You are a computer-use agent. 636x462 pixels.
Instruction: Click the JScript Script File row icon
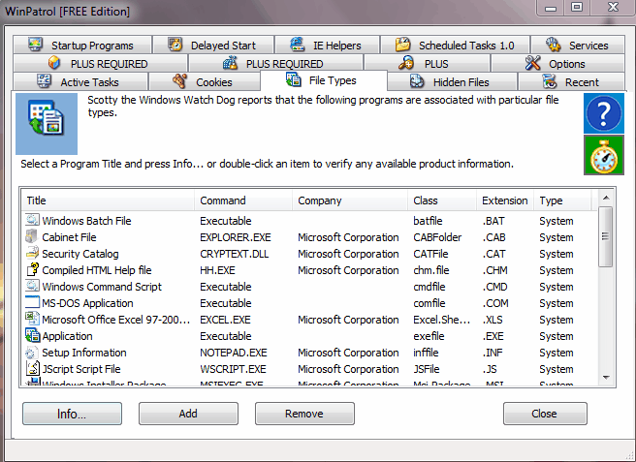tap(32, 369)
